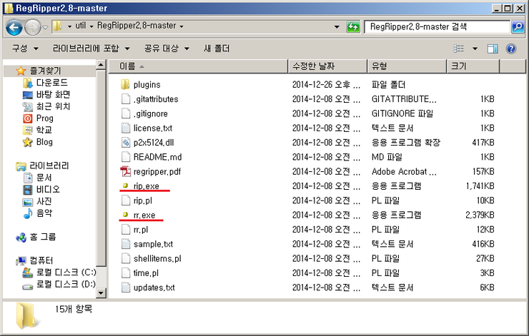This screenshot has height=336, width=529.
Task: Open the 구성 menu
Action: click(25, 49)
